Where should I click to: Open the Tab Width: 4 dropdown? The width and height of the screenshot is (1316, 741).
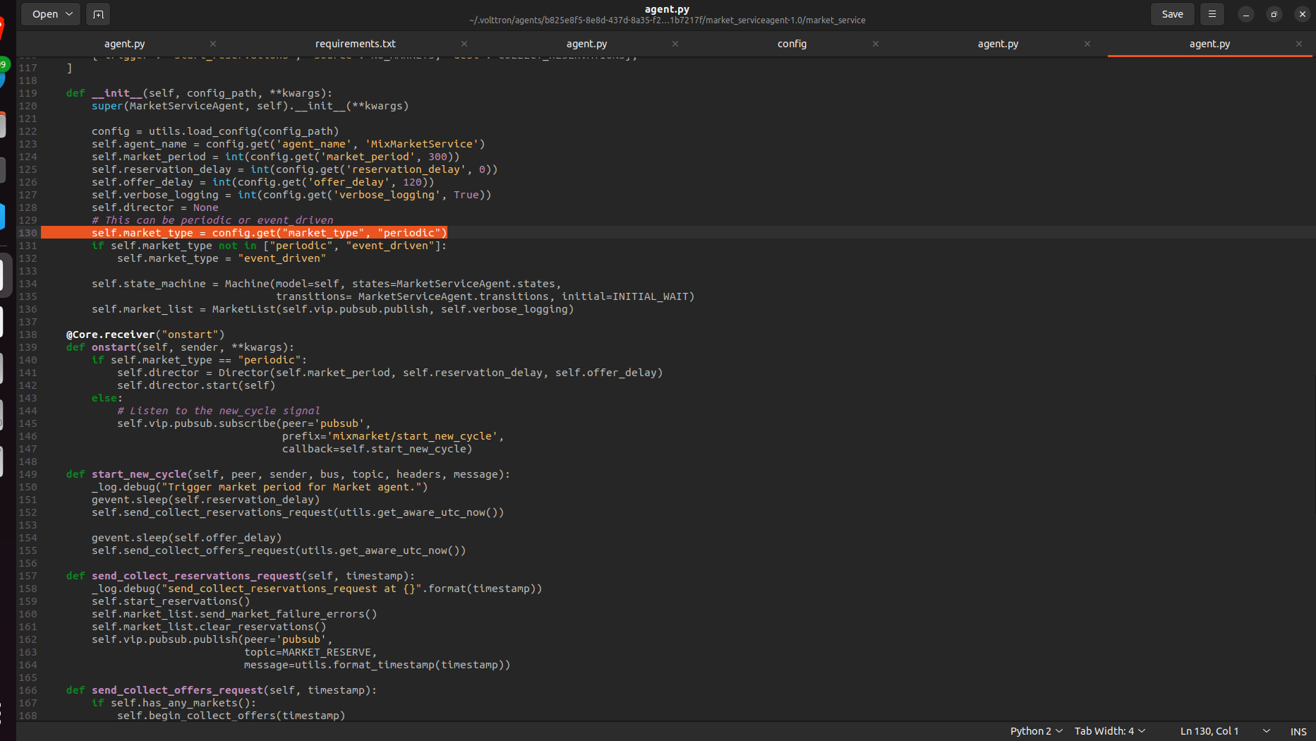[x=1109, y=730]
